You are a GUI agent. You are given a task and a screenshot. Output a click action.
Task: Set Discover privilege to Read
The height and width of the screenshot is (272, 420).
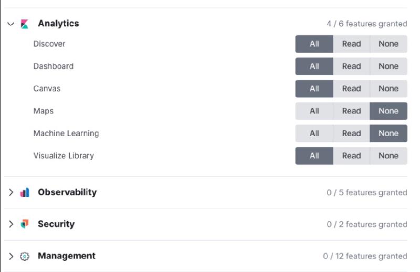351,44
